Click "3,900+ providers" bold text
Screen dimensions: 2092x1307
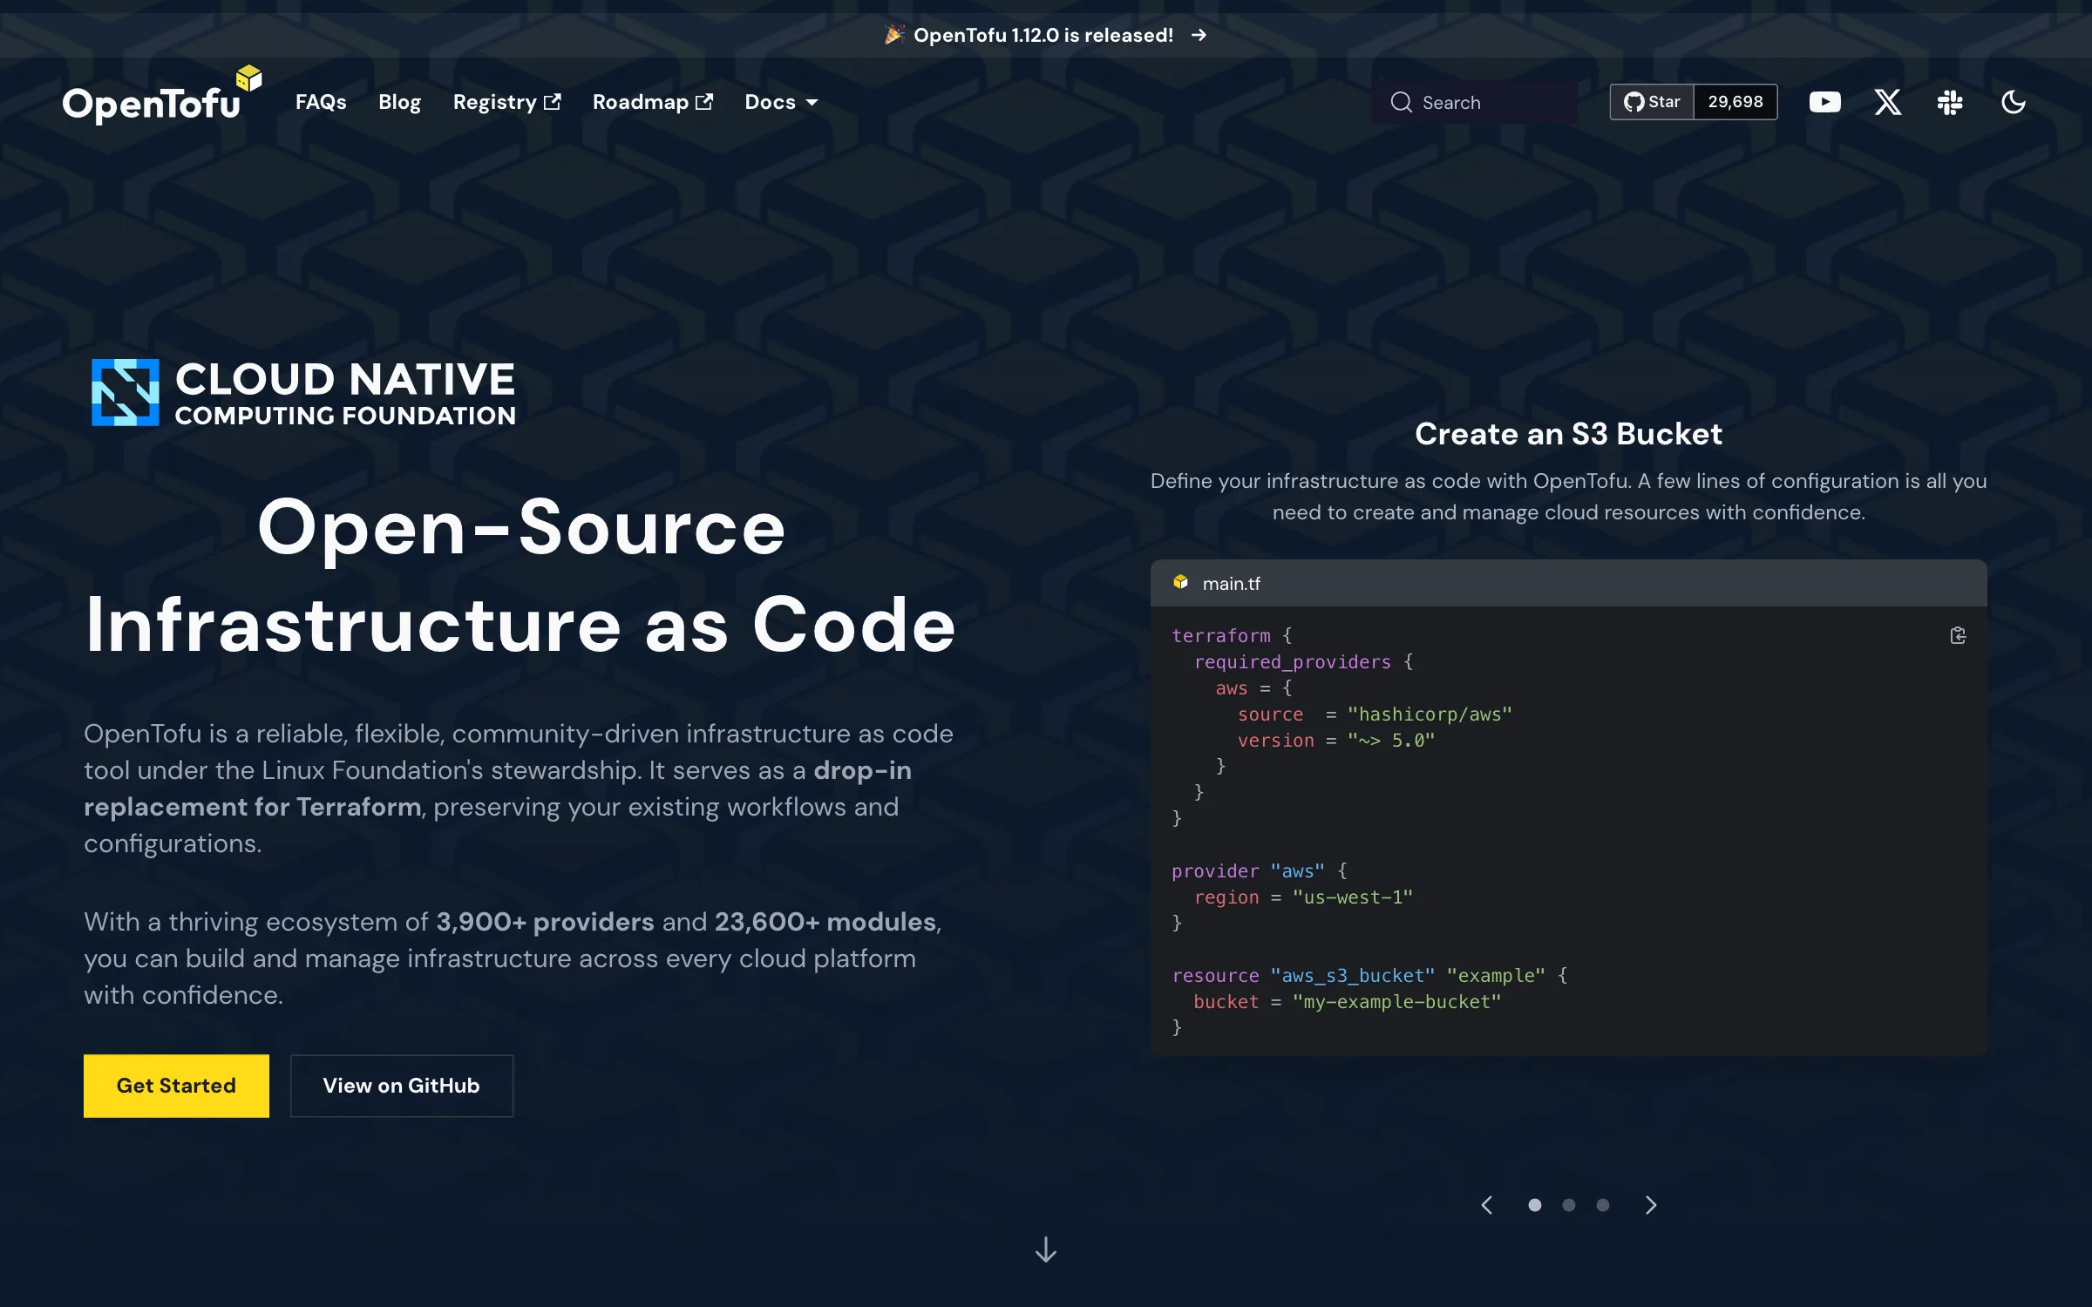pos(545,922)
